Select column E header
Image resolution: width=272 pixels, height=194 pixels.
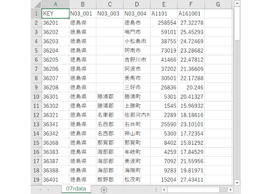[164, 4]
